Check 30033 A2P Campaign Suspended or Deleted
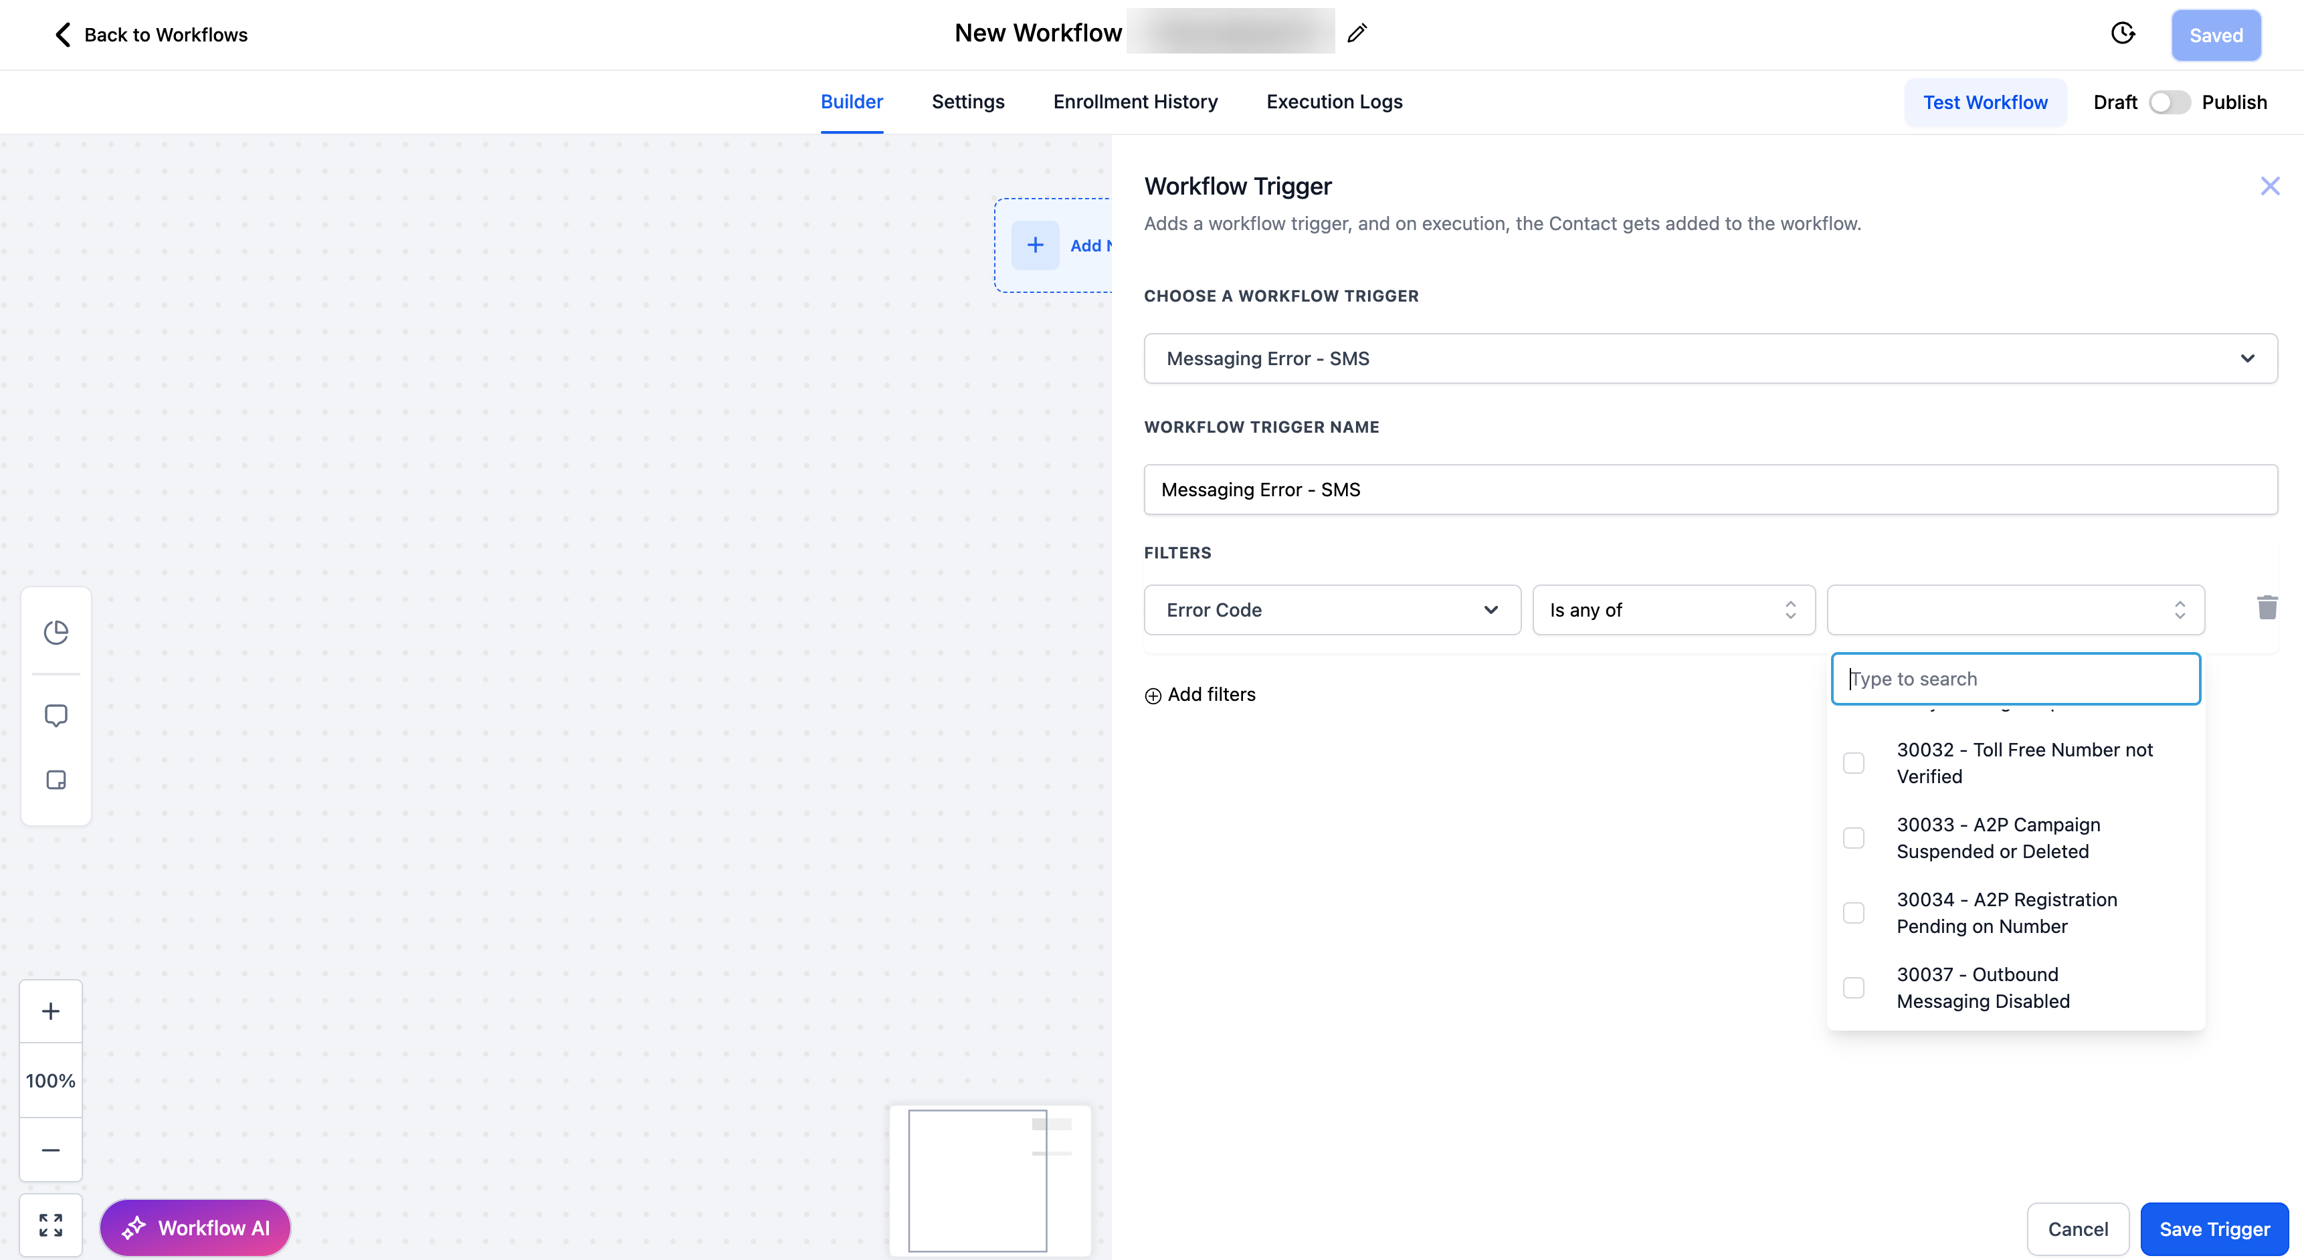The image size is (2304, 1260). 1854,838
